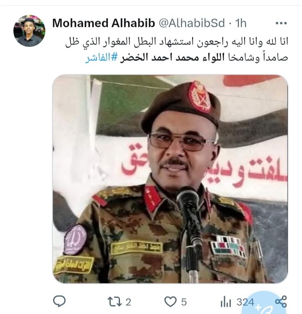Viewport: 302px width, 314px height.
Task: Click the 1h timestamp of the tweet
Action: (241, 23)
